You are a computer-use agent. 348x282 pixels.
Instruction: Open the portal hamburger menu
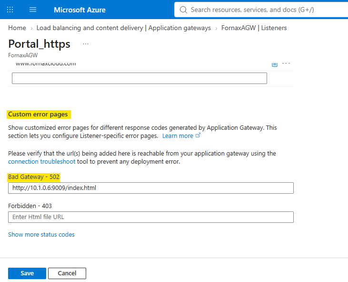pos(33,10)
